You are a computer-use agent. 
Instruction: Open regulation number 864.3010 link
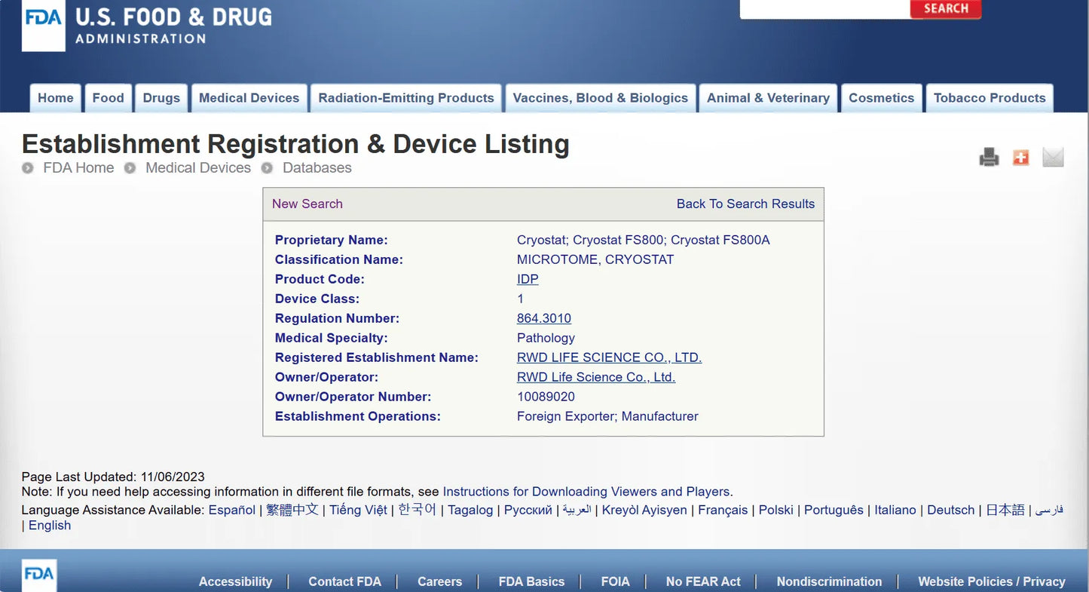coord(543,318)
